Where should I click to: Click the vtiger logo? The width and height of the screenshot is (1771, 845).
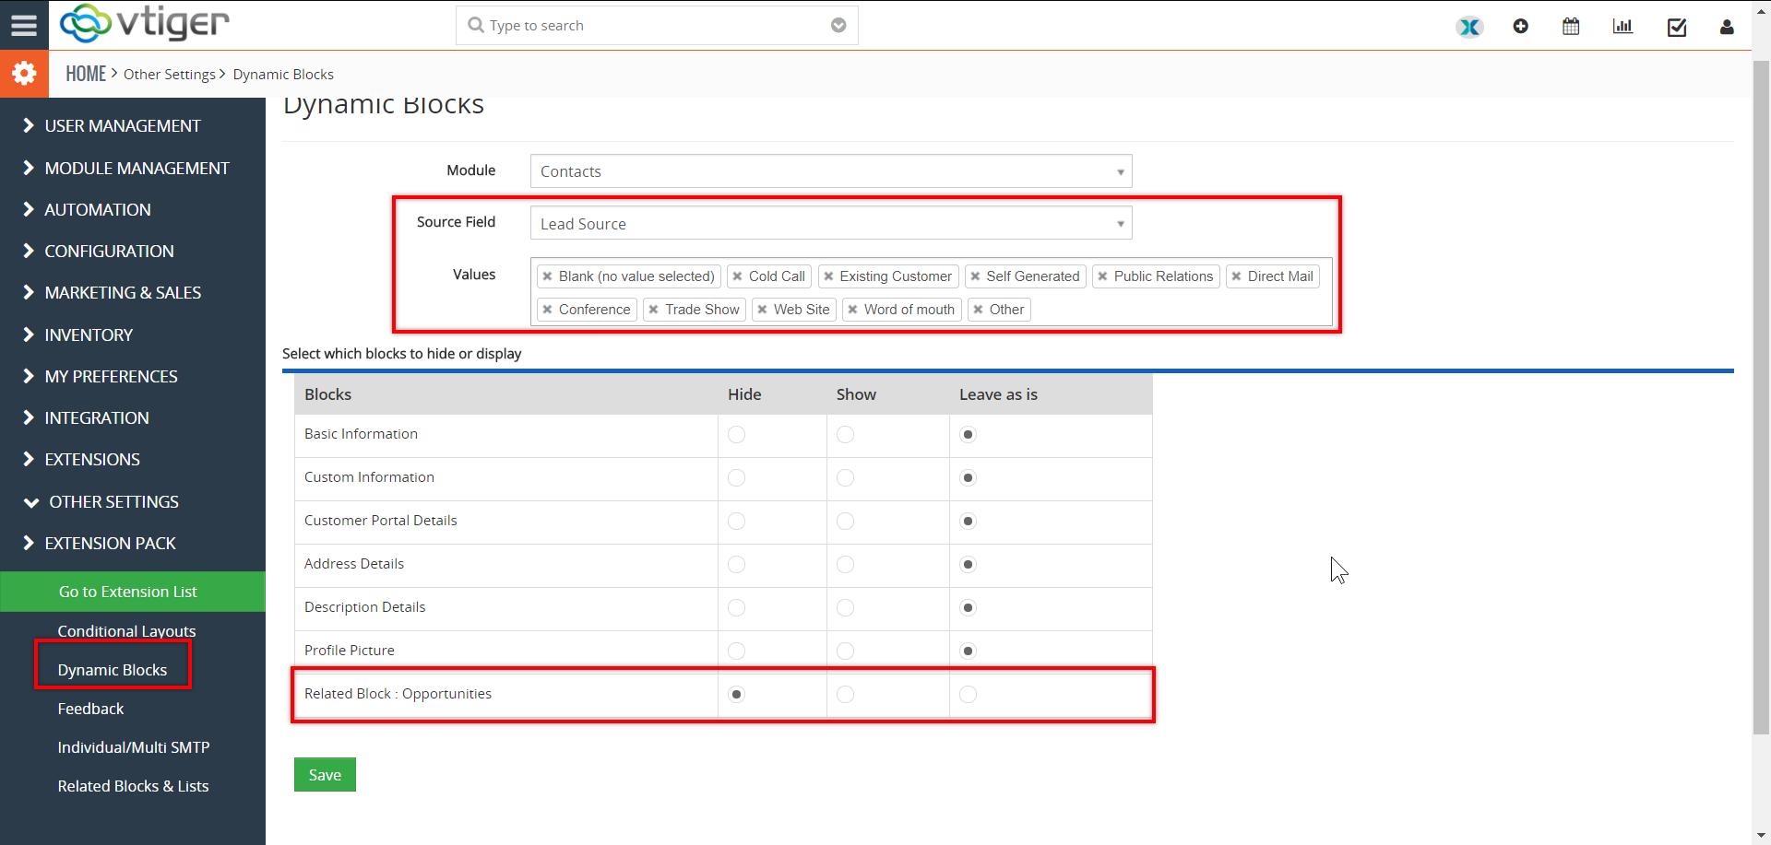145,23
